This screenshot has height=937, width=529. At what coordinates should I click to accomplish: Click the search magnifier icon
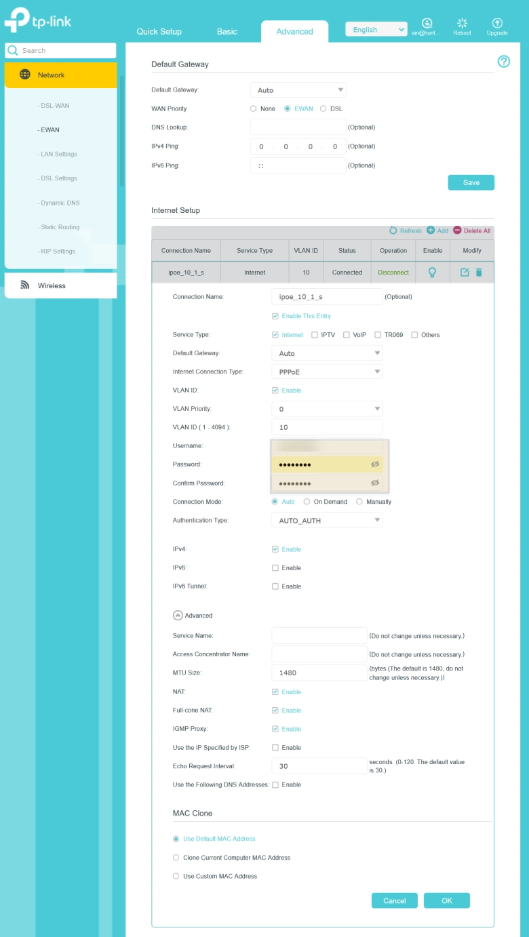tap(13, 50)
